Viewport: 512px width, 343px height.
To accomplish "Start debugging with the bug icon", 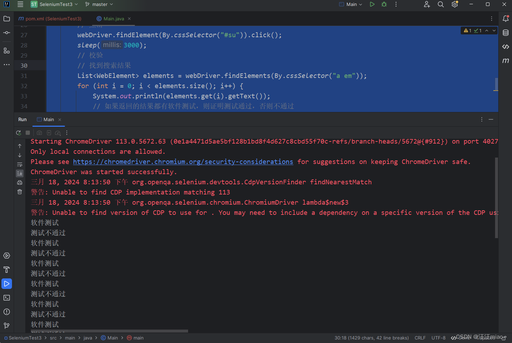I will 384,4.
